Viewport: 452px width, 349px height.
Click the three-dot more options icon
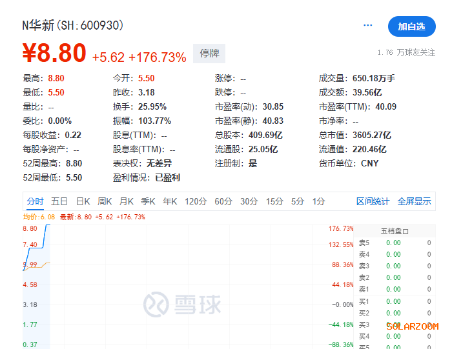[x=368, y=26]
